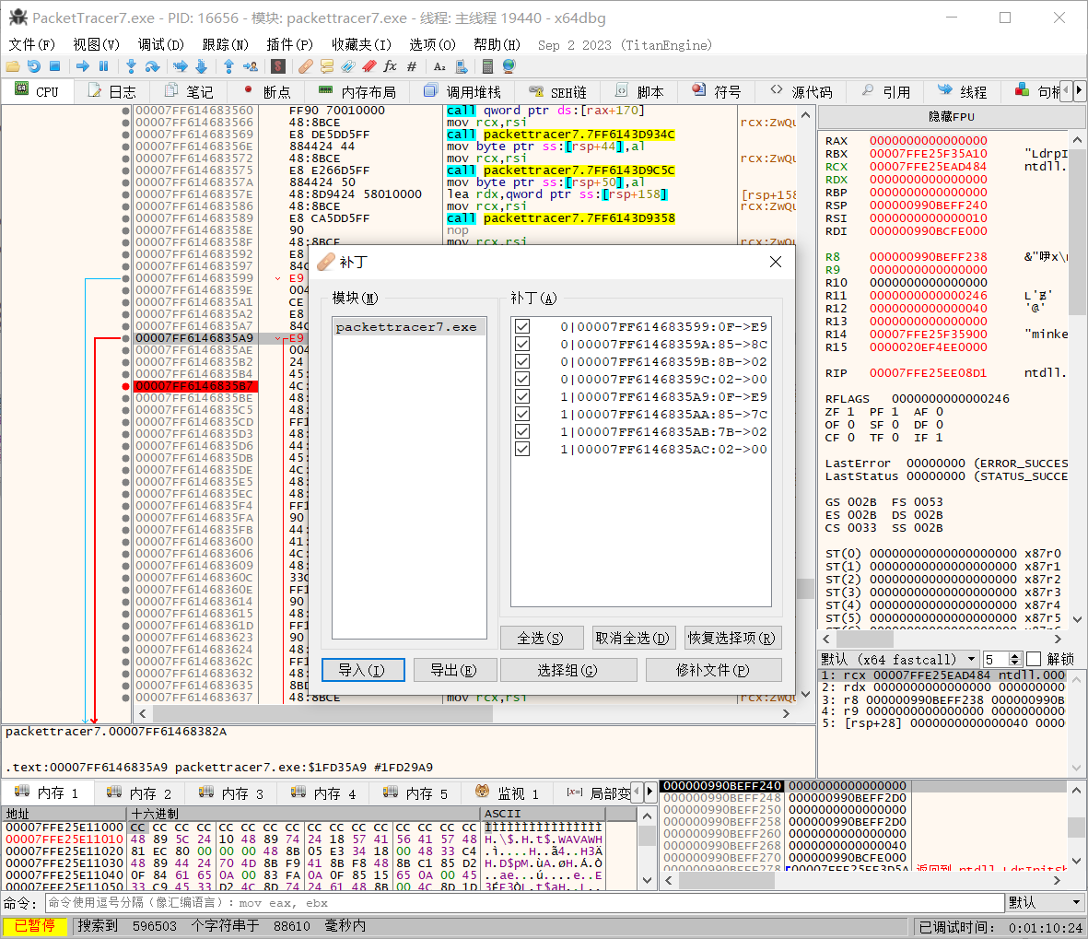
Task: Click the Run to User Code icon
Action: click(x=250, y=66)
